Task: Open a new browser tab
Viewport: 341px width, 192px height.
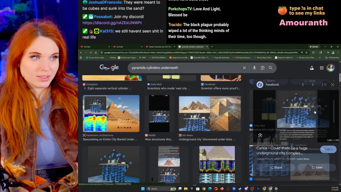Action: pyautogui.click(x=212, y=47)
